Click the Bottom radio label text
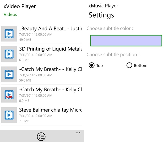The height and width of the screenshot is (142, 168). [140, 66]
